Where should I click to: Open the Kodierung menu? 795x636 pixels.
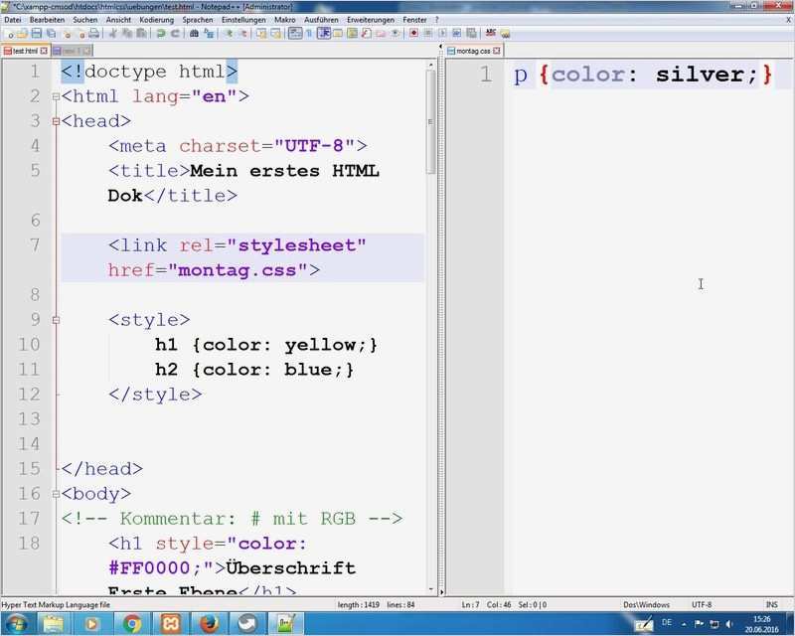pos(157,20)
